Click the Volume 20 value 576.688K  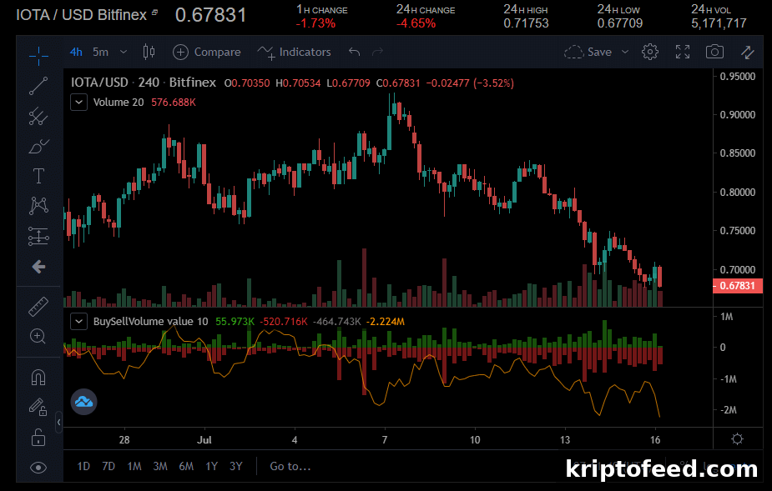point(174,103)
